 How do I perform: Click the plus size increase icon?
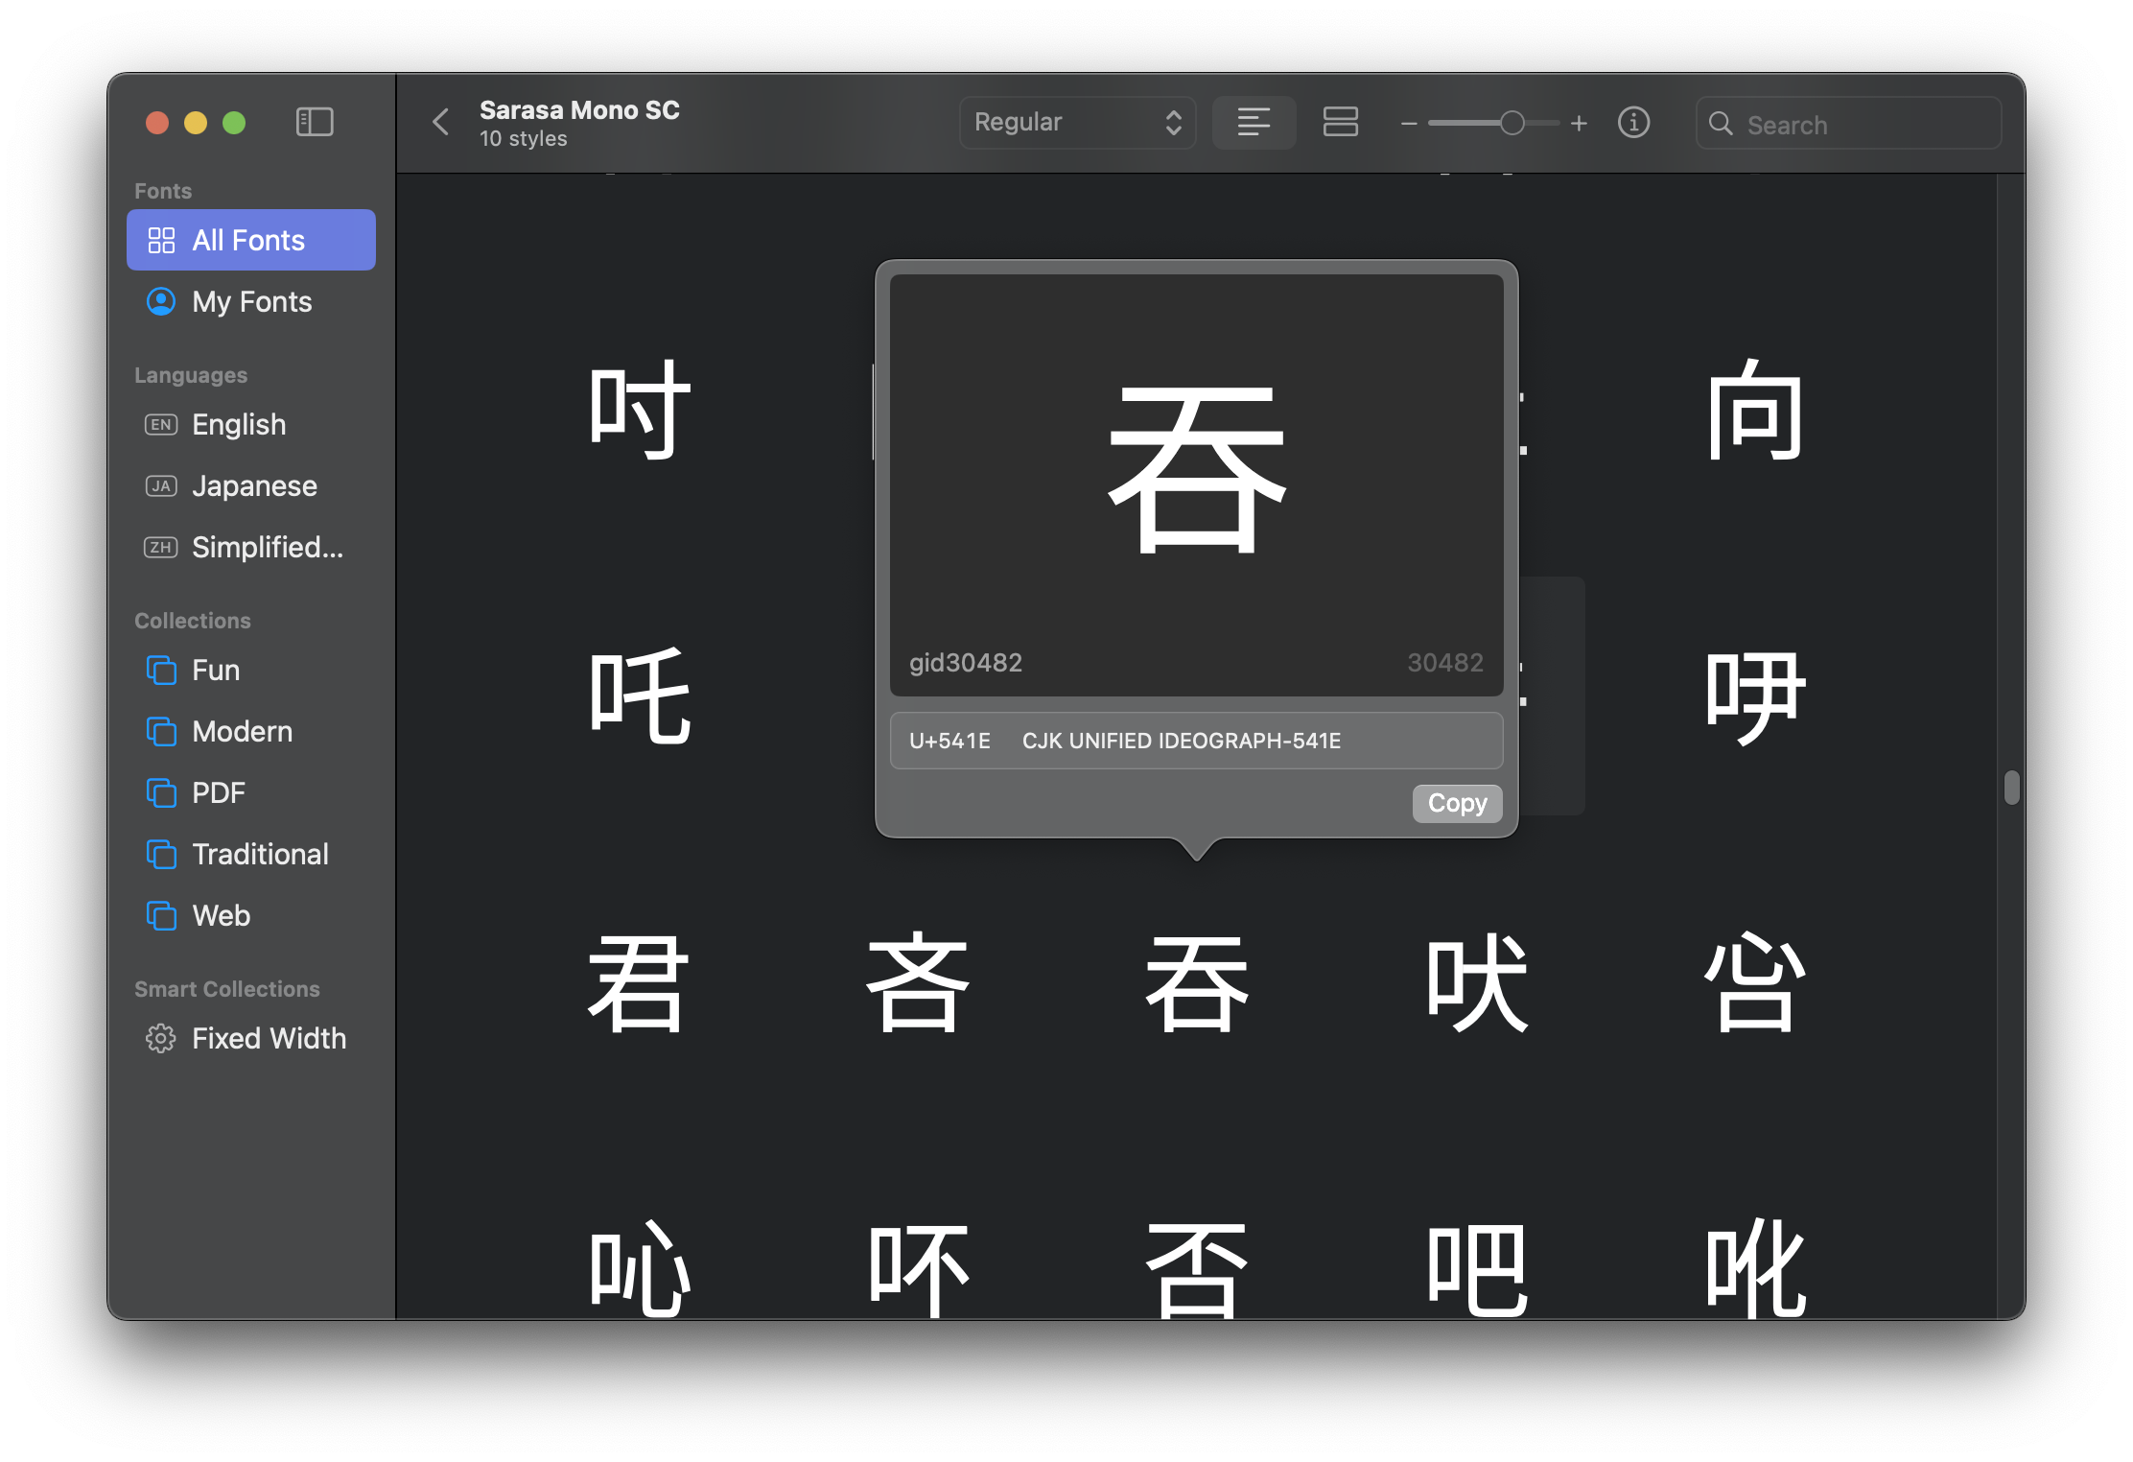[x=1579, y=124]
